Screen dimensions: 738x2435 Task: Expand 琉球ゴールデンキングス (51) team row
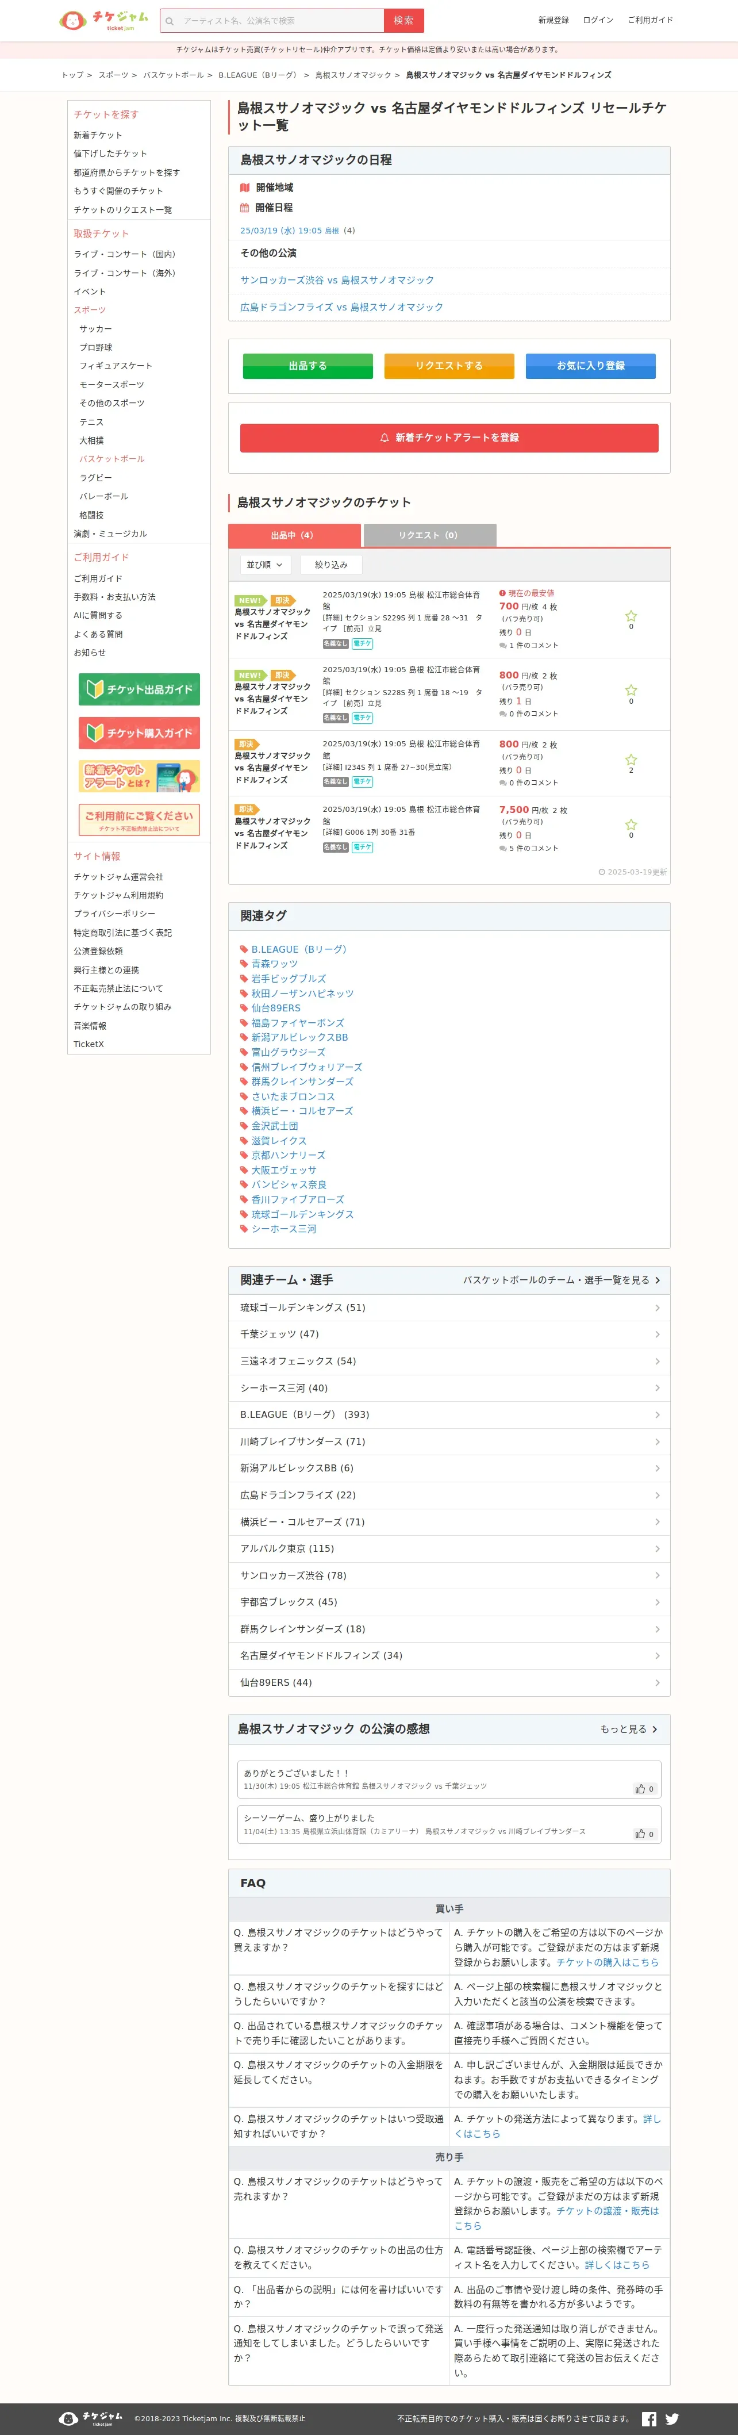(449, 1307)
